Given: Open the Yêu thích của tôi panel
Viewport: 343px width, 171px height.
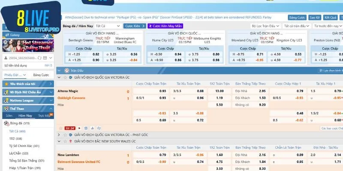Looking at the screenshot, I should pyautogui.click(x=28, y=84).
